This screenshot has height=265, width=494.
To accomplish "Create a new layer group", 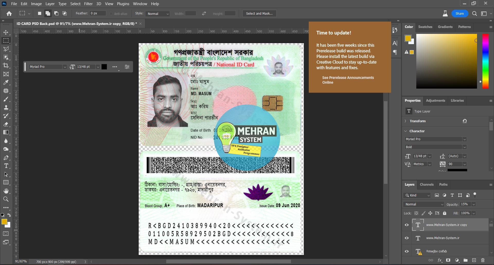I will point(465,260).
